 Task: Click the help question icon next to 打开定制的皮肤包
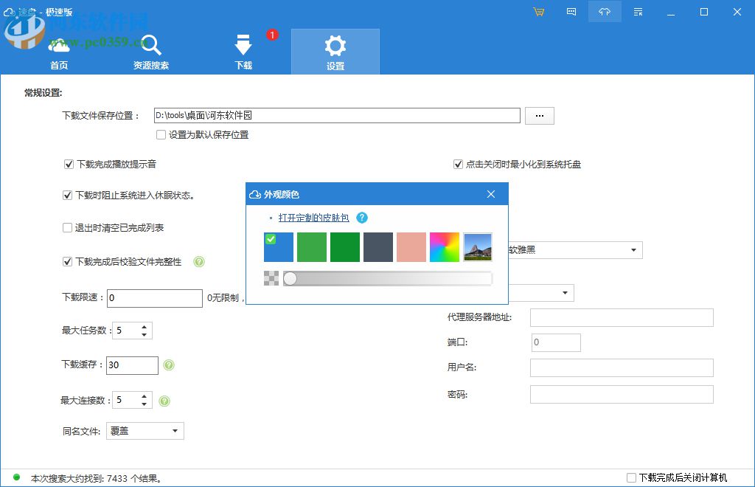[361, 218]
